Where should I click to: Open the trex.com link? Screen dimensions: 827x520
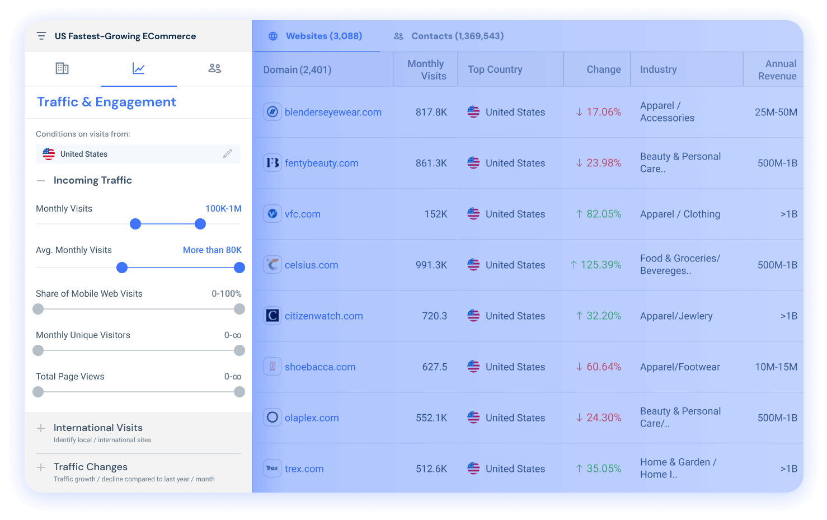pyautogui.click(x=304, y=469)
